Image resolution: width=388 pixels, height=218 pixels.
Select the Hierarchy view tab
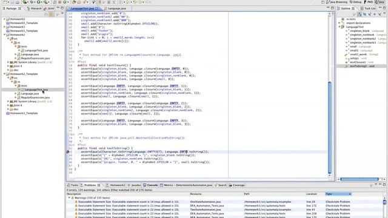click(x=34, y=8)
